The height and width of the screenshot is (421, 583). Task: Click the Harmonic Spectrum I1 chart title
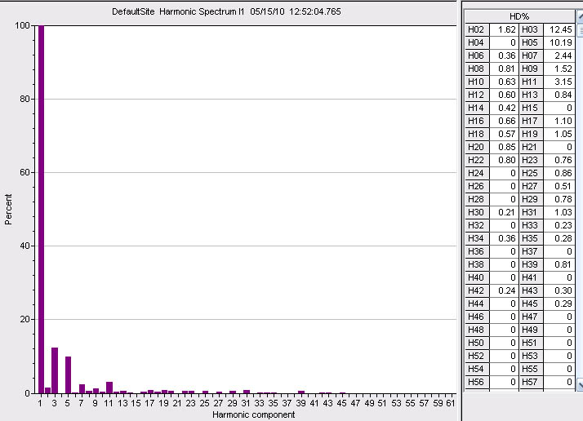pyautogui.click(x=226, y=11)
